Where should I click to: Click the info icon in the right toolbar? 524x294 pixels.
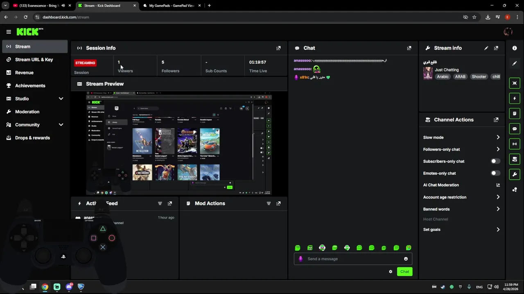(x=515, y=48)
